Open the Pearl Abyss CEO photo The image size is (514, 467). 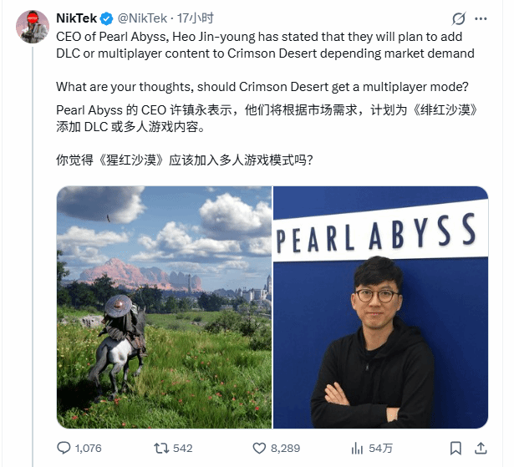[x=380, y=307]
